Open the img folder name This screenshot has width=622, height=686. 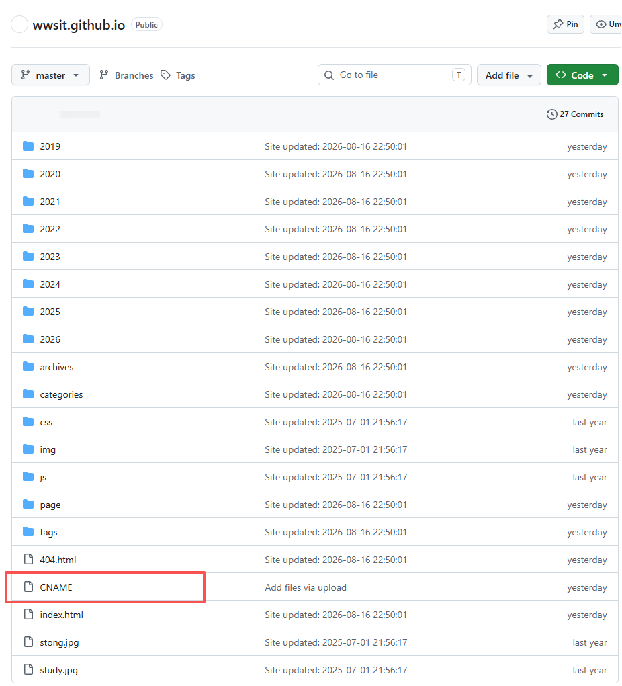pos(48,449)
